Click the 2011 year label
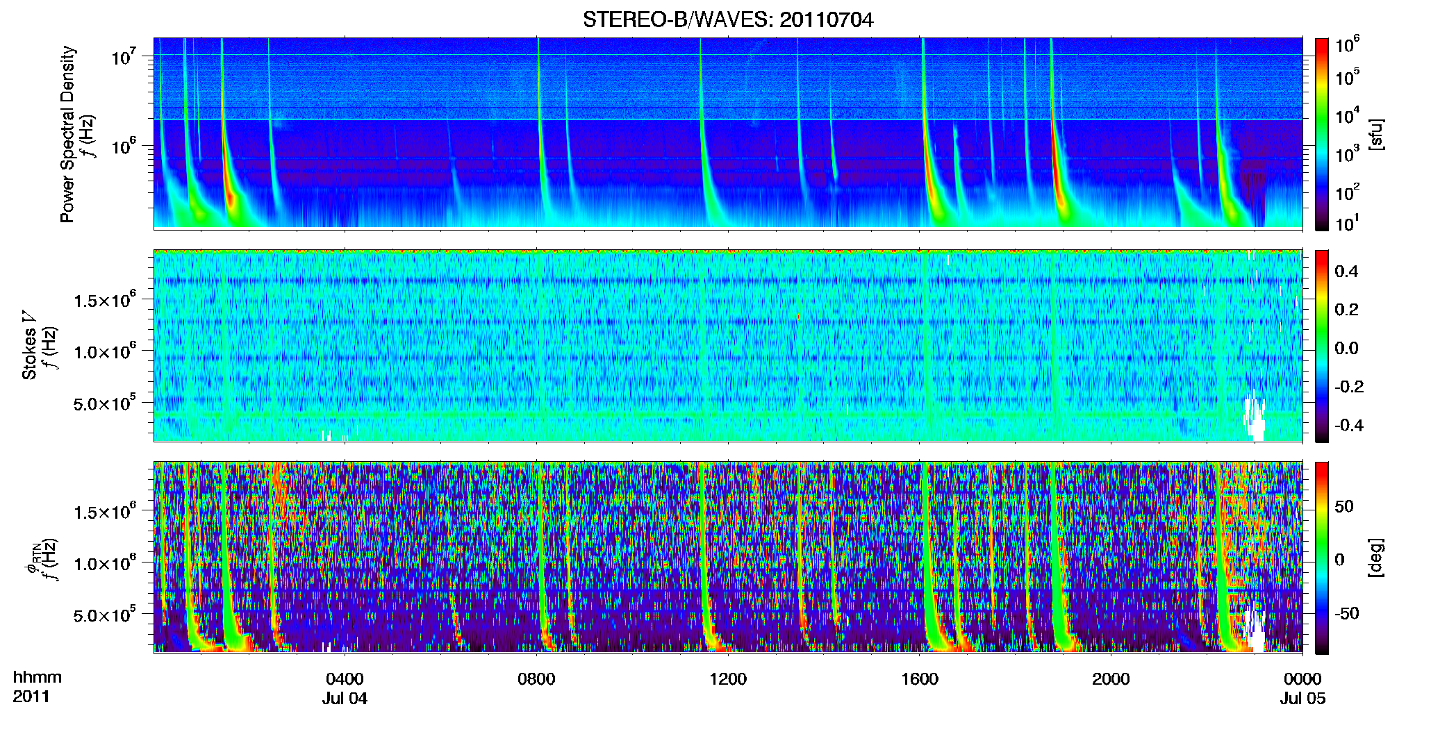 pos(31,697)
